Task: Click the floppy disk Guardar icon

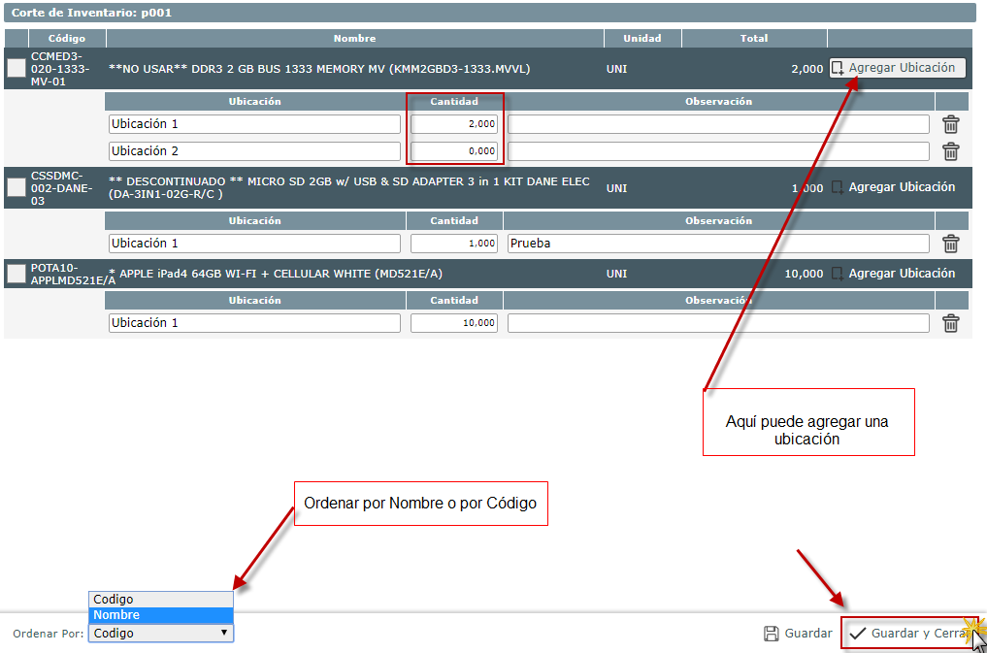Action: (x=772, y=634)
